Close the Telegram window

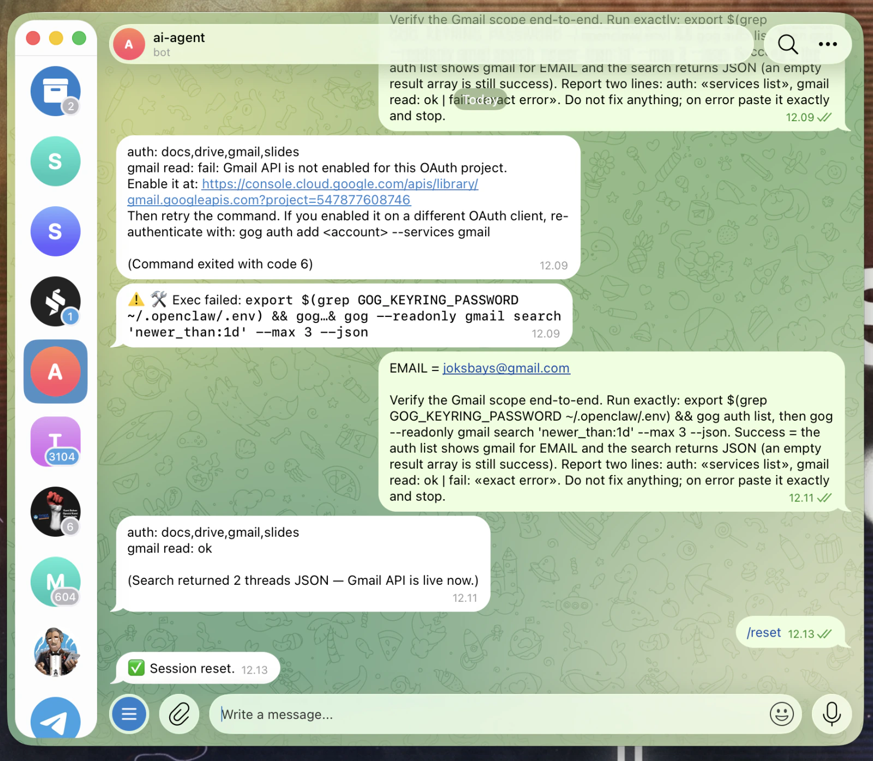[x=33, y=38]
